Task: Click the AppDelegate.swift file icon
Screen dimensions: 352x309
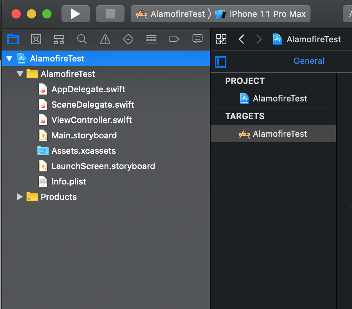Action: coord(43,89)
